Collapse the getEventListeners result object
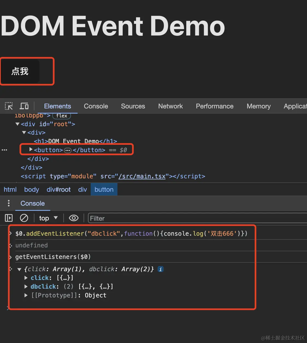 (19, 269)
